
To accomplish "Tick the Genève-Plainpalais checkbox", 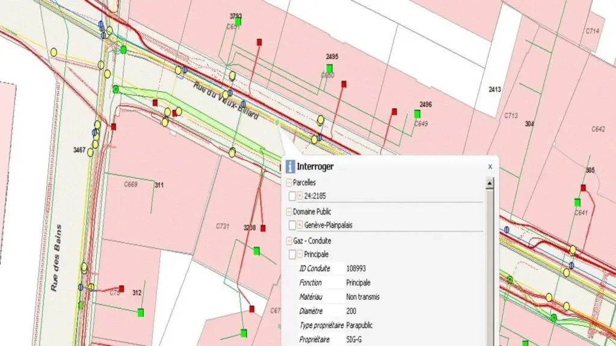I will click(292, 225).
